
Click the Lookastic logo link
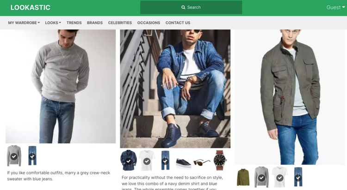coord(31,7)
